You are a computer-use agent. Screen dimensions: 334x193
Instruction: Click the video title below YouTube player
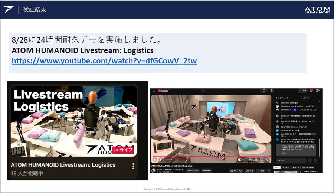pyautogui.click(x=172, y=166)
